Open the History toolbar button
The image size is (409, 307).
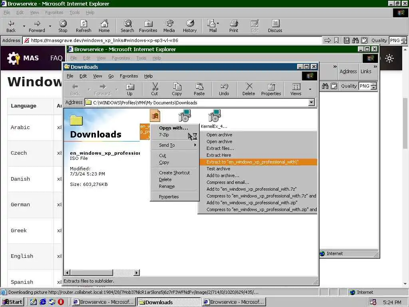point(190,26)
